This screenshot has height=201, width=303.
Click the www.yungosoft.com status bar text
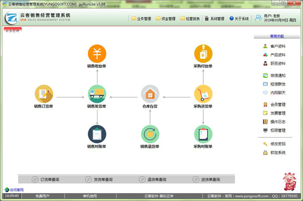[x=251, y=196]
